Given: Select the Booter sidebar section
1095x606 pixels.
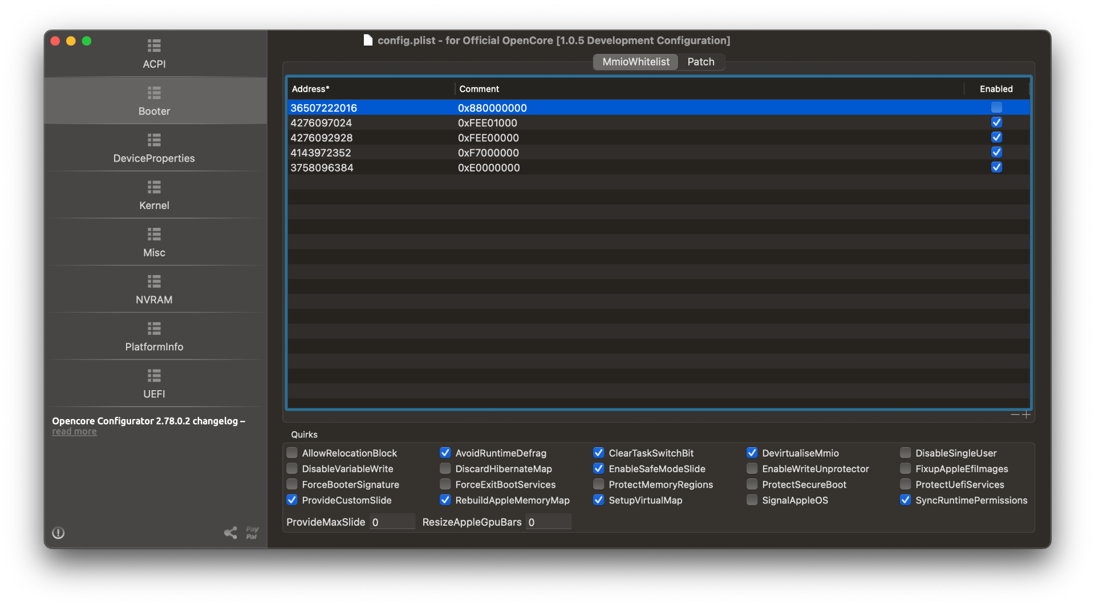Looking at the screenshot, I should (x=154, y=101).
